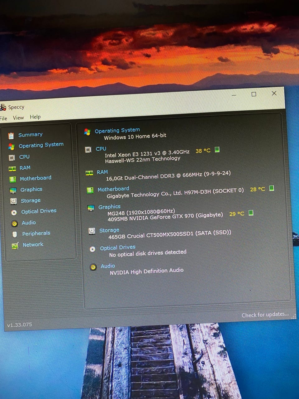The height and width of the screenshot is (399, 299).
Task: Open the View menu
Action: (x=18, y=118)
